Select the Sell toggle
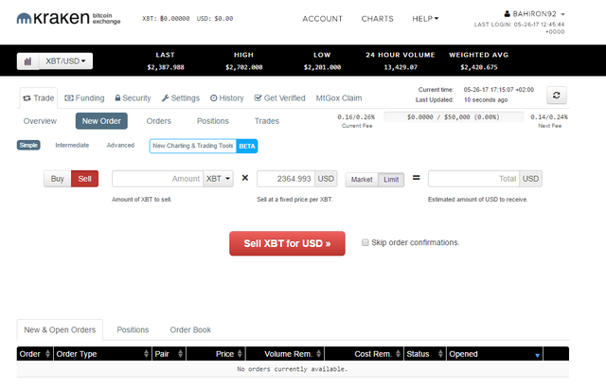The height and width of the screenshot is (388, 606). [x=84, y=179]
